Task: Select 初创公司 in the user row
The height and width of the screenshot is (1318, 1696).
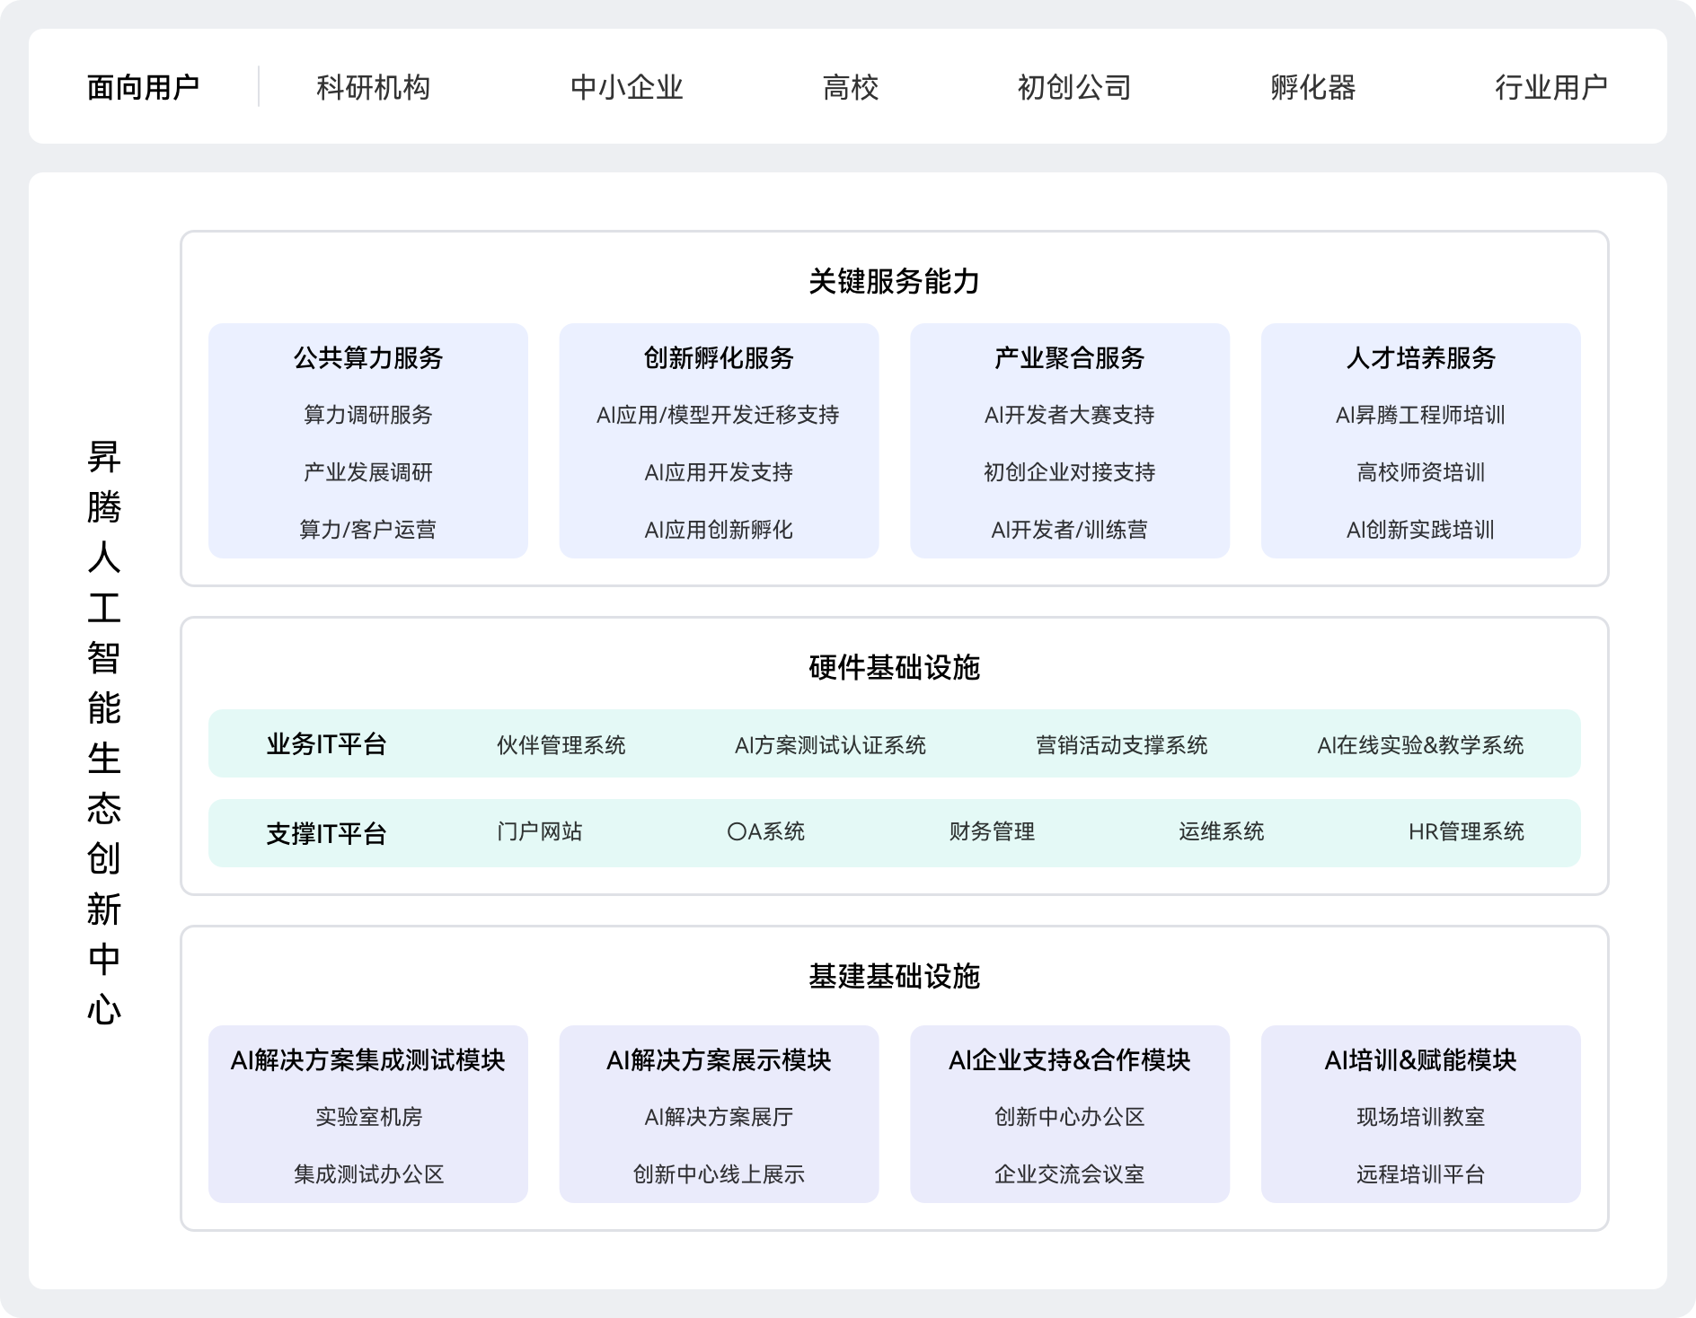Action: (1074, 87)
